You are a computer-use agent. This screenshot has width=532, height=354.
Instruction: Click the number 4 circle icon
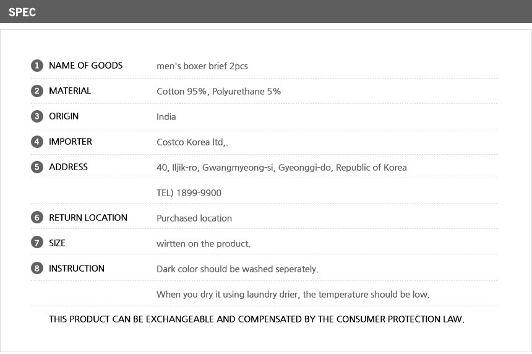(x=36, y=142)
